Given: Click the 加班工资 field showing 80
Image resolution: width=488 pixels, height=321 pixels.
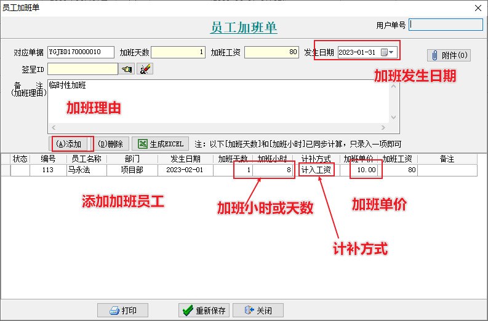Looking at the screenshot, I should point(271,52).
